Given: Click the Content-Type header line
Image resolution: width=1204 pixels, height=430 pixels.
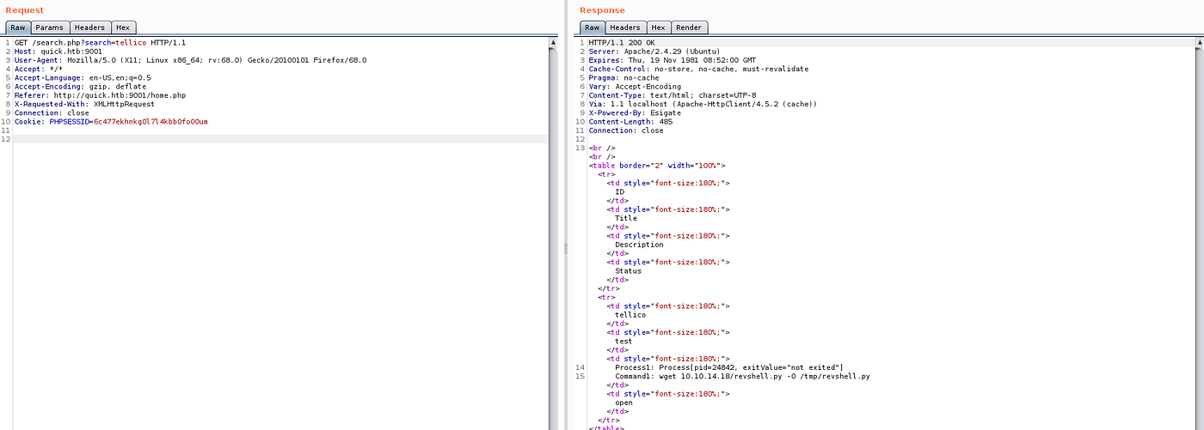Looking at the screenshot, I should pyautogui.click(x=672, y=95).
